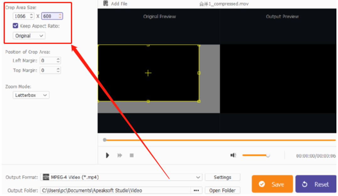This screenshot has height=196, width=338.
Task: Click the Crop Area Size label
Action: click(x=21, y=8)
